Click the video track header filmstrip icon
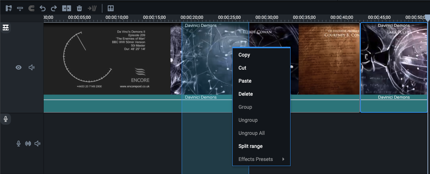The height and width of the screenshot is (174, 430). coord(5,27)
